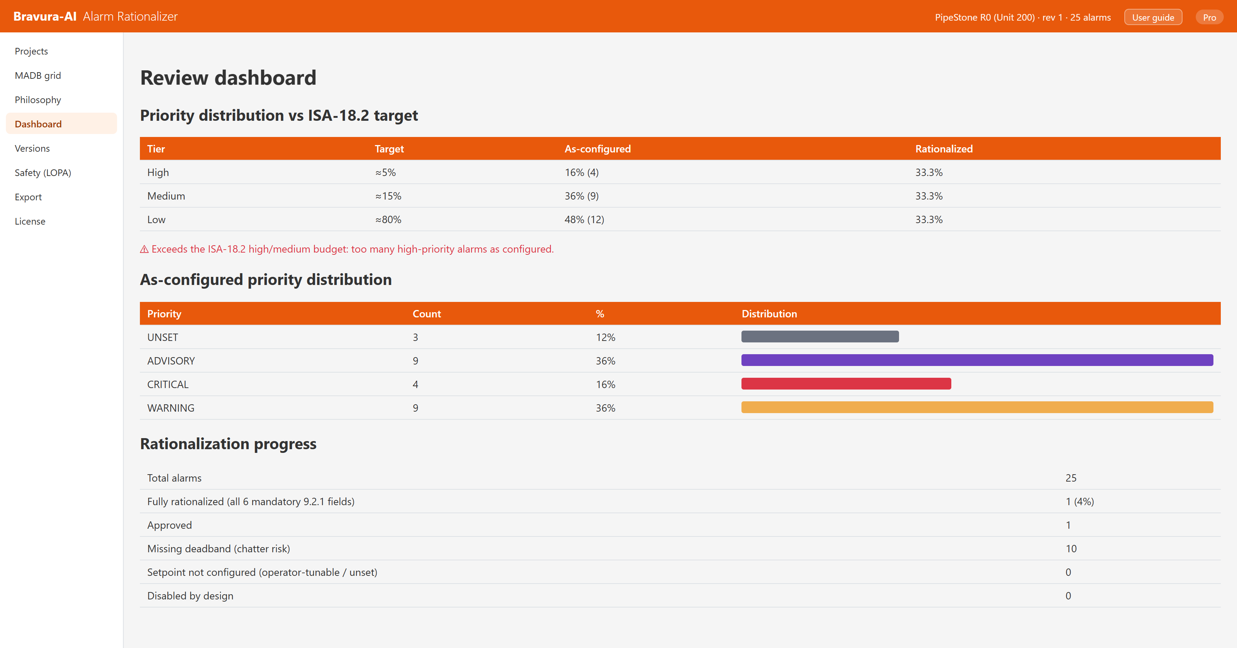Image resolution: width=1237 pixels, height=648 pixels.
Task: Open the Philosophy section
Action: coord(61,99)
